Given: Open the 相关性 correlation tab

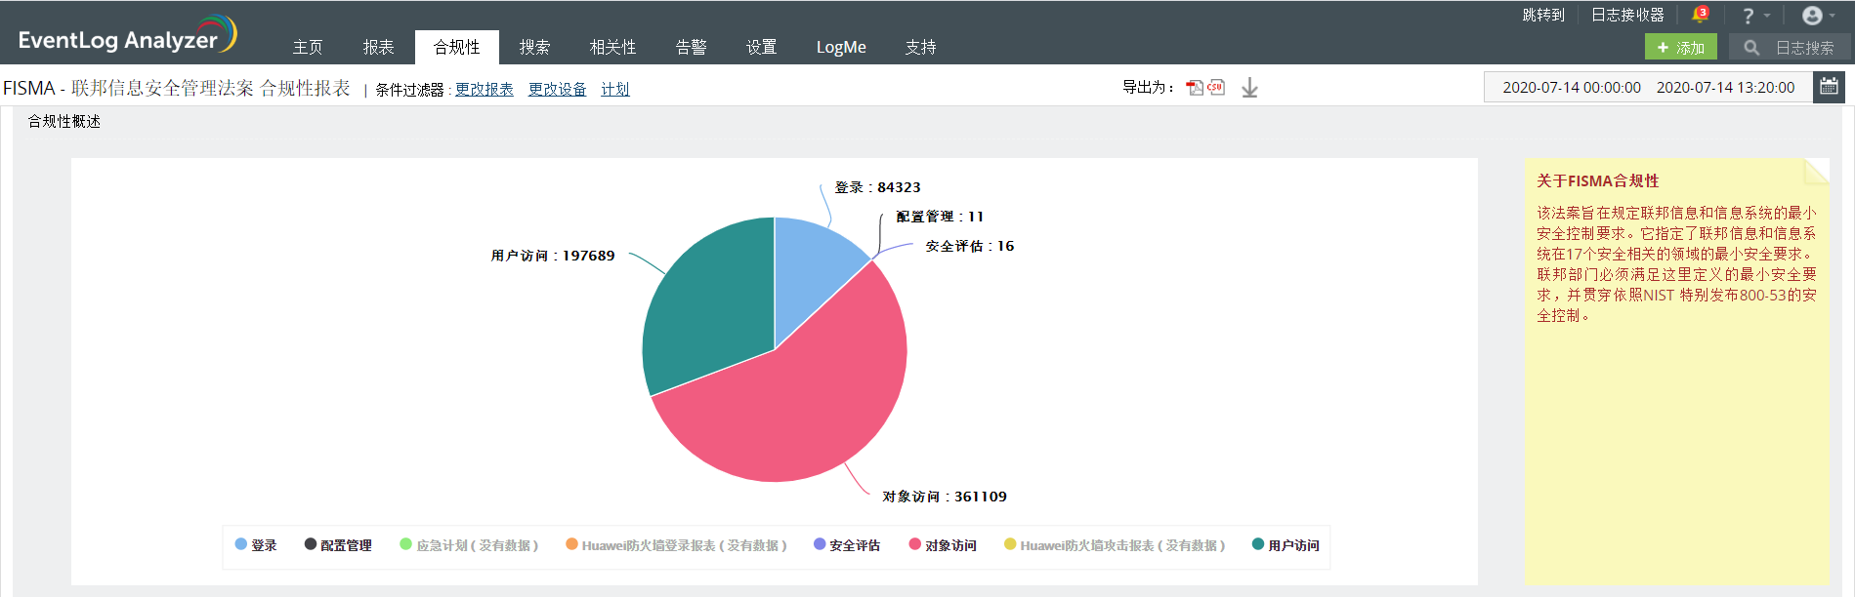Looking at the screenshot, I should (x=612, y=47).
